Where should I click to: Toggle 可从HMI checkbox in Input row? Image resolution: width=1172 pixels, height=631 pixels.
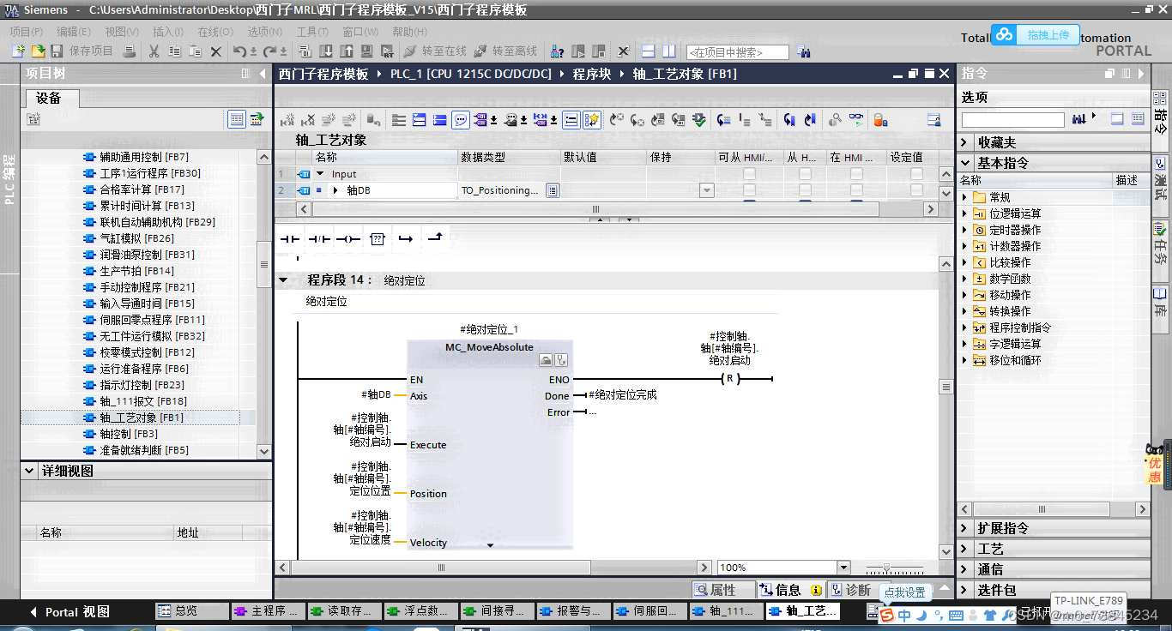pos(749,174)
